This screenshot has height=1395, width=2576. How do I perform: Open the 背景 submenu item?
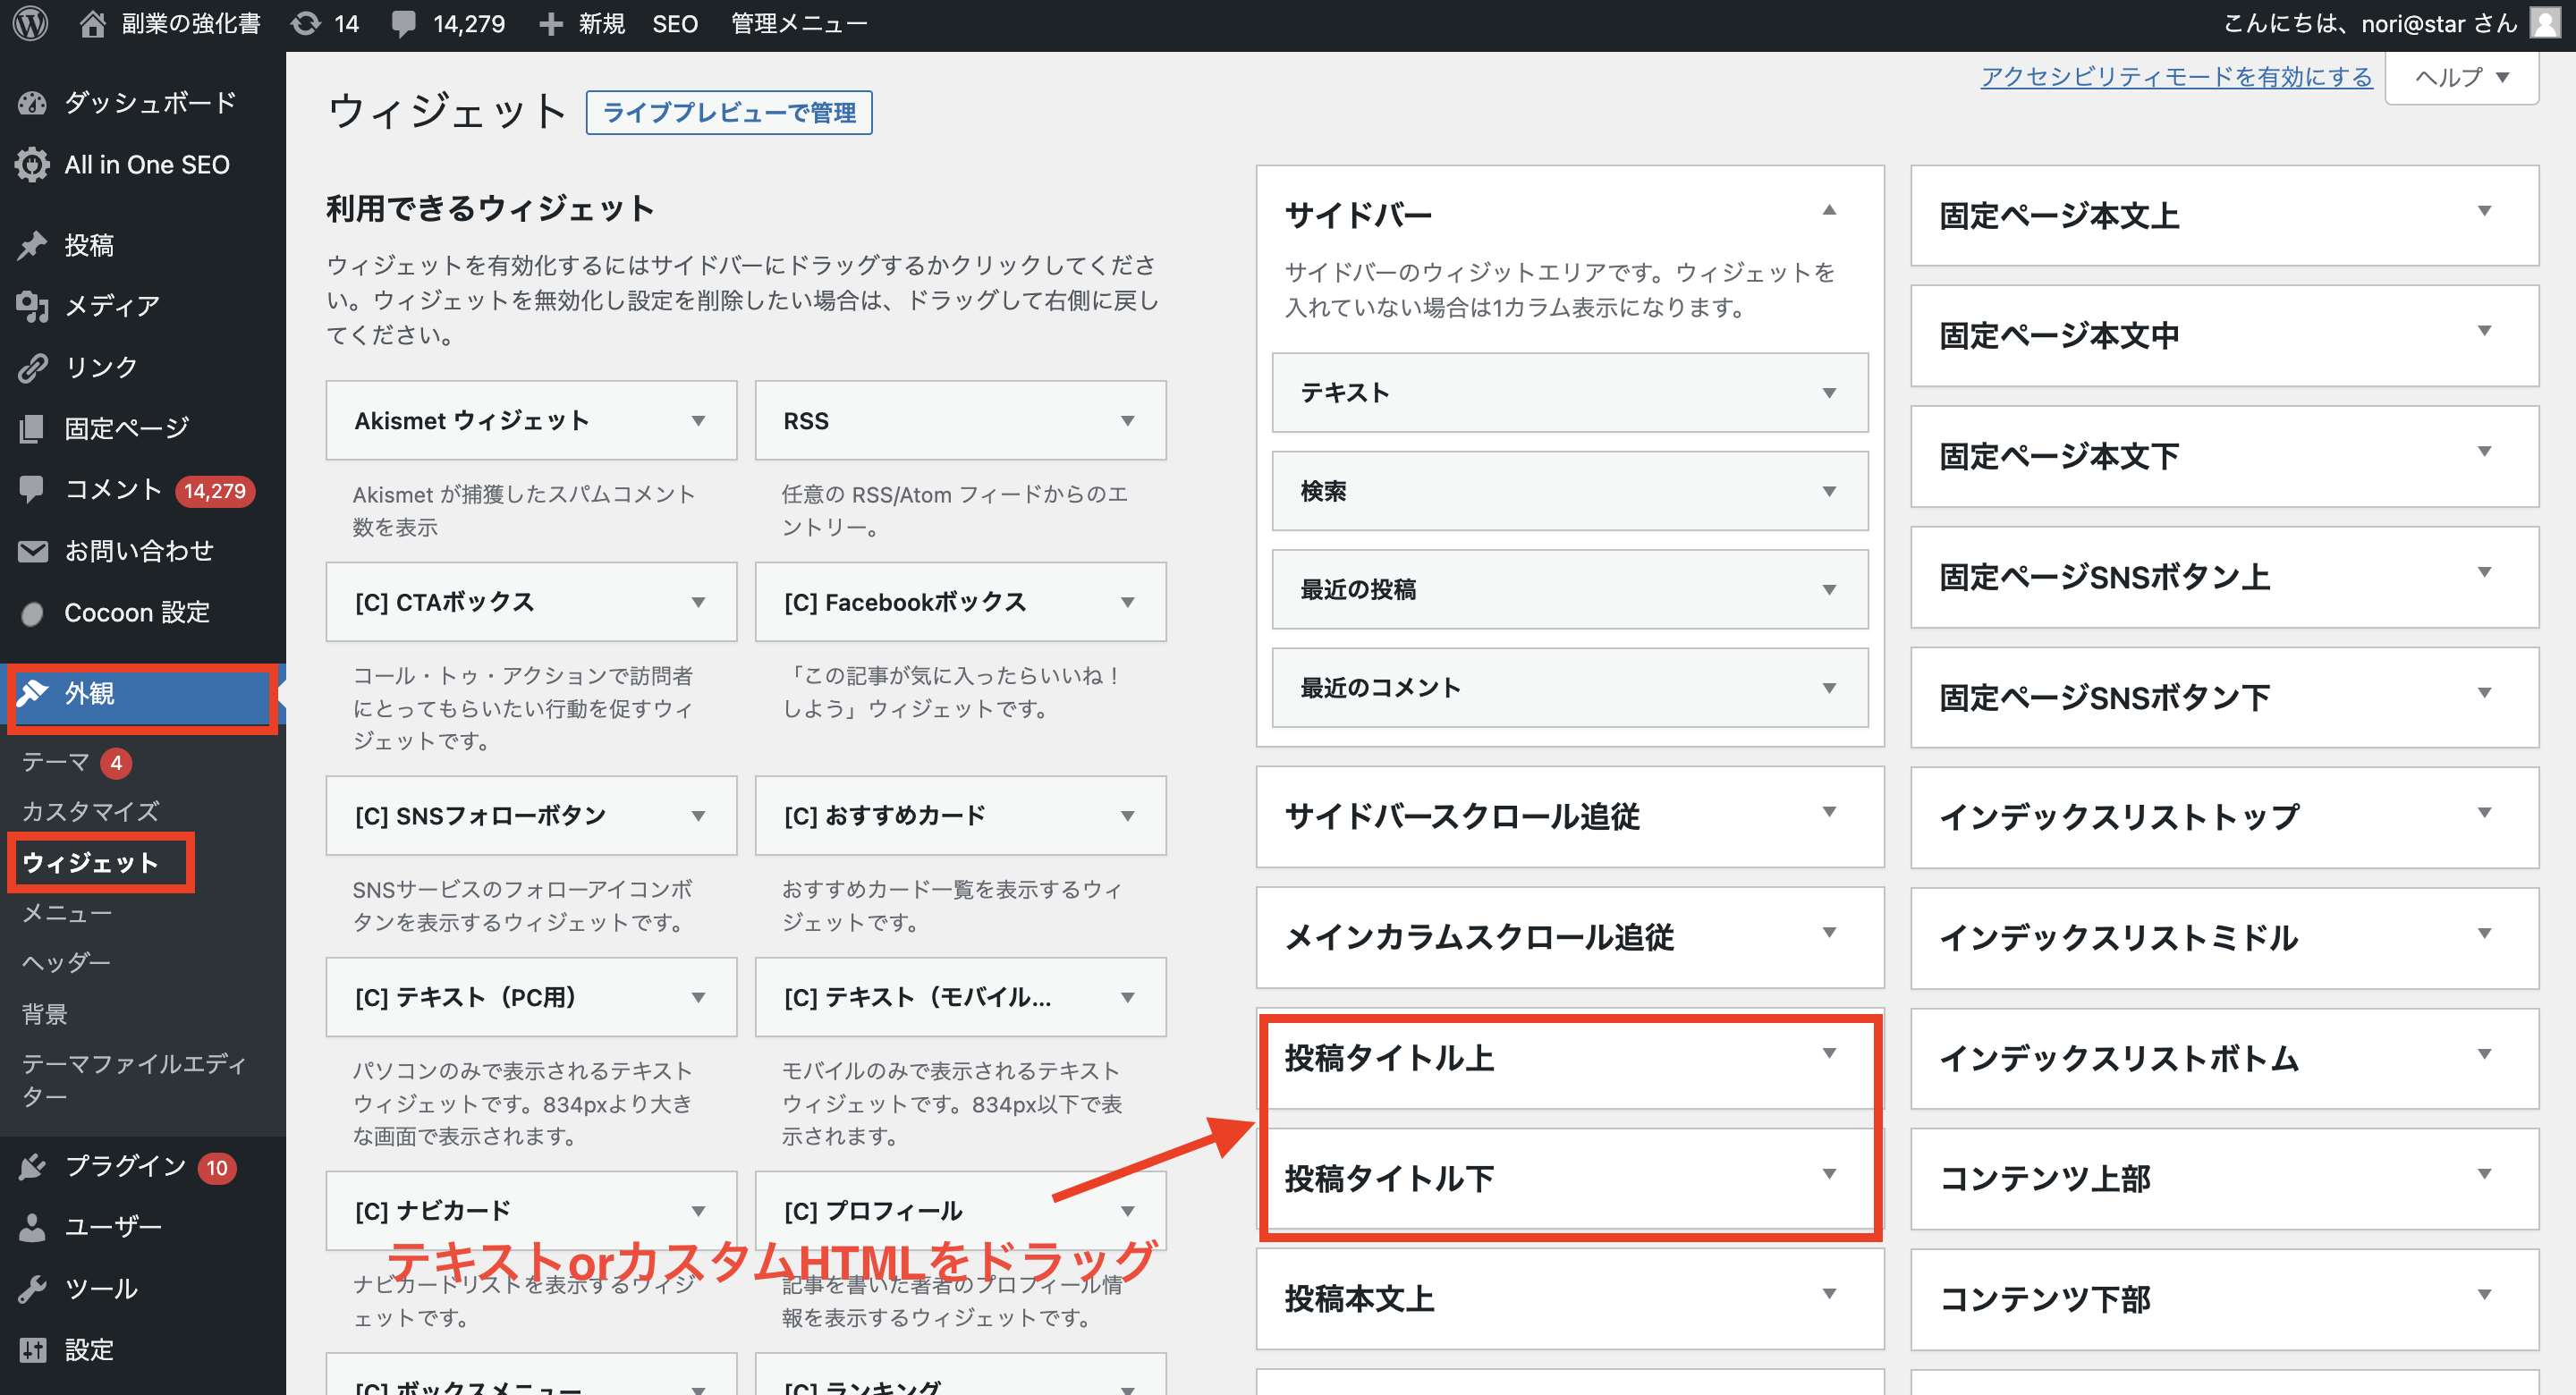[44, 1014]
